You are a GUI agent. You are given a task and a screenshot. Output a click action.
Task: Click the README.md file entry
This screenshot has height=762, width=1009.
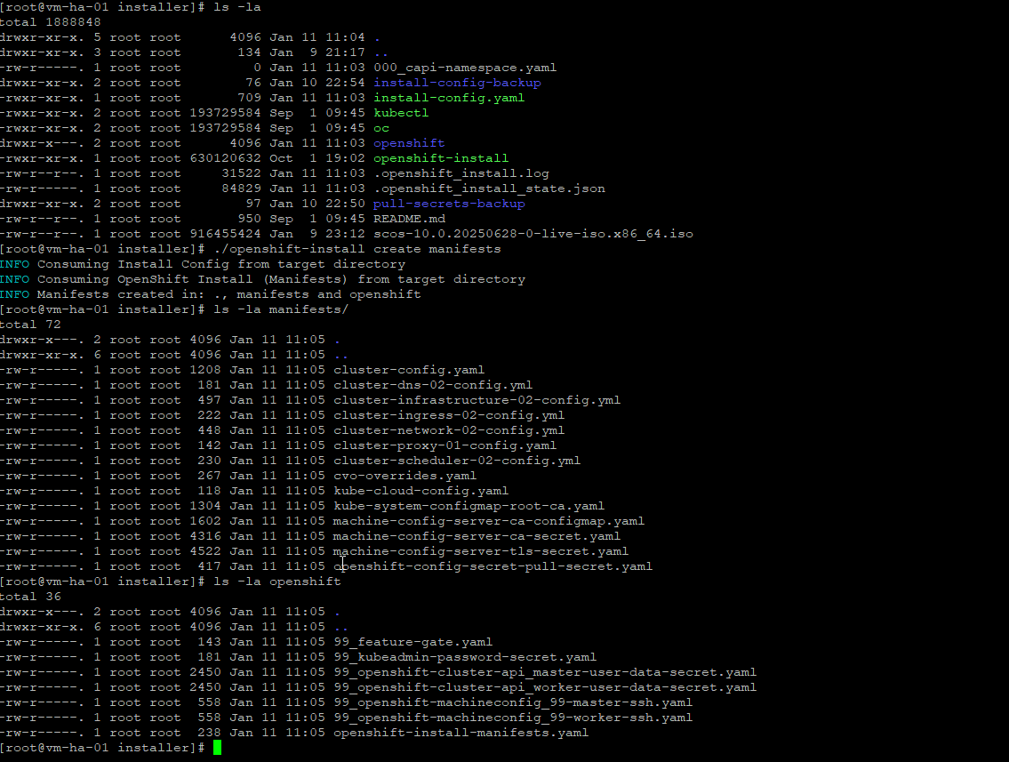(409, 219)
